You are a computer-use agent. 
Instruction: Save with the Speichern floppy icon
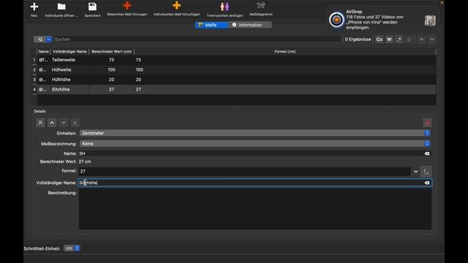click(93, 9)
